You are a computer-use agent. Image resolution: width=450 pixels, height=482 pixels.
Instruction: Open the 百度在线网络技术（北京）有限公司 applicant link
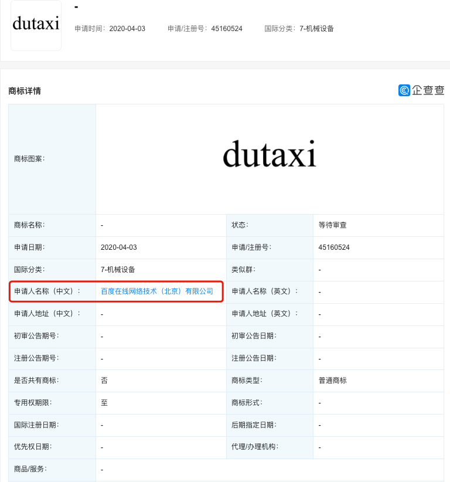pyautogui.click(x=156, y=291)
